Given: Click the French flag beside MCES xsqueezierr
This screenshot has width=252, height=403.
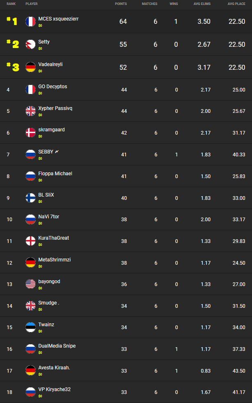Looking at the screenshot, I should tap(30, 22).
